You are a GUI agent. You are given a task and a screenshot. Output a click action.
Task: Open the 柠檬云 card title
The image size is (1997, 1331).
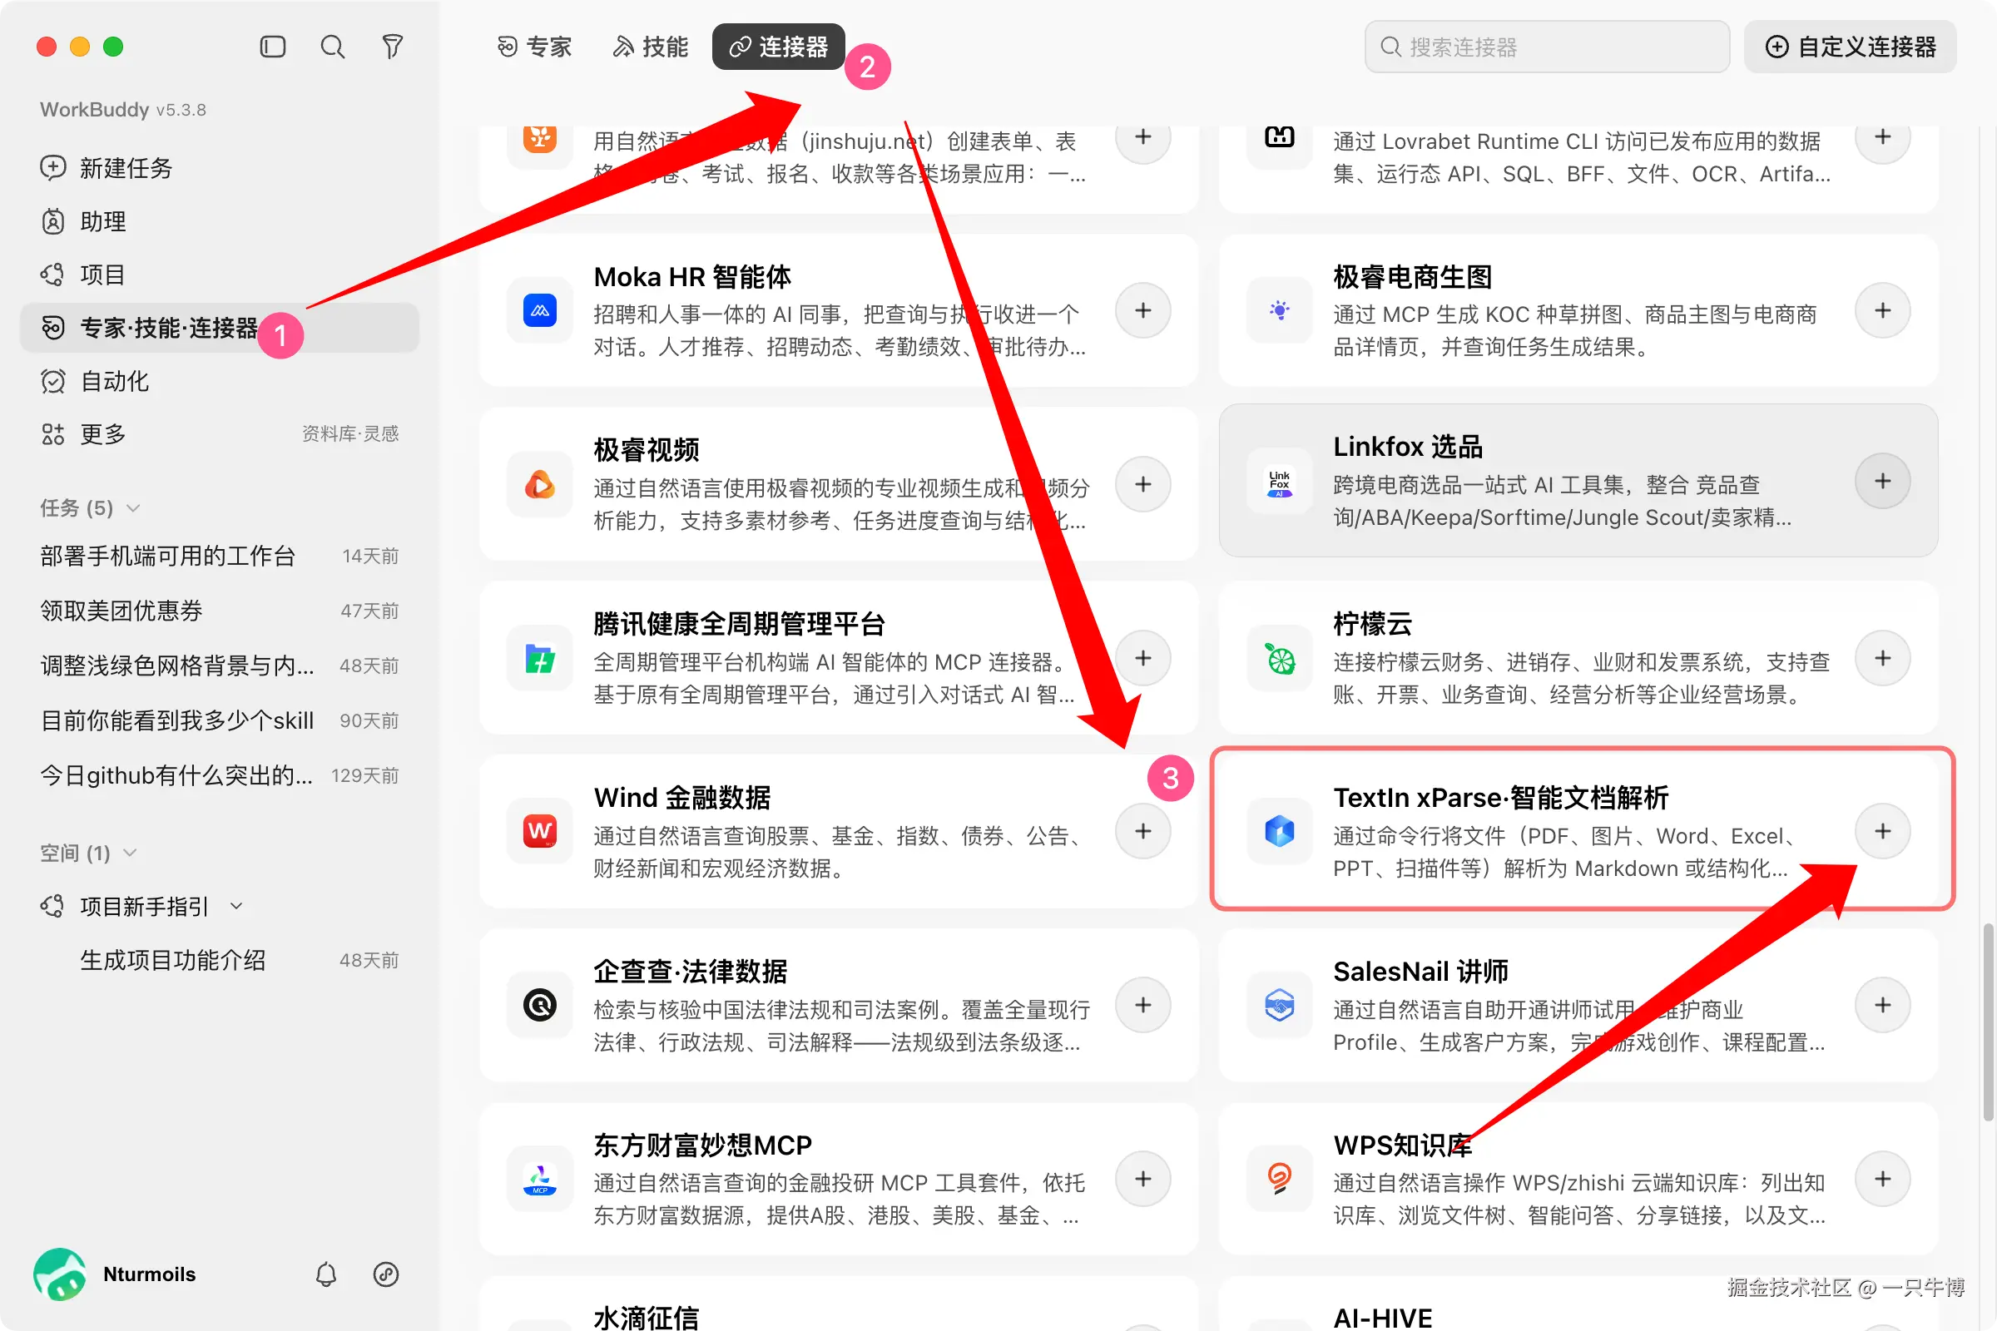[1372, 625]
